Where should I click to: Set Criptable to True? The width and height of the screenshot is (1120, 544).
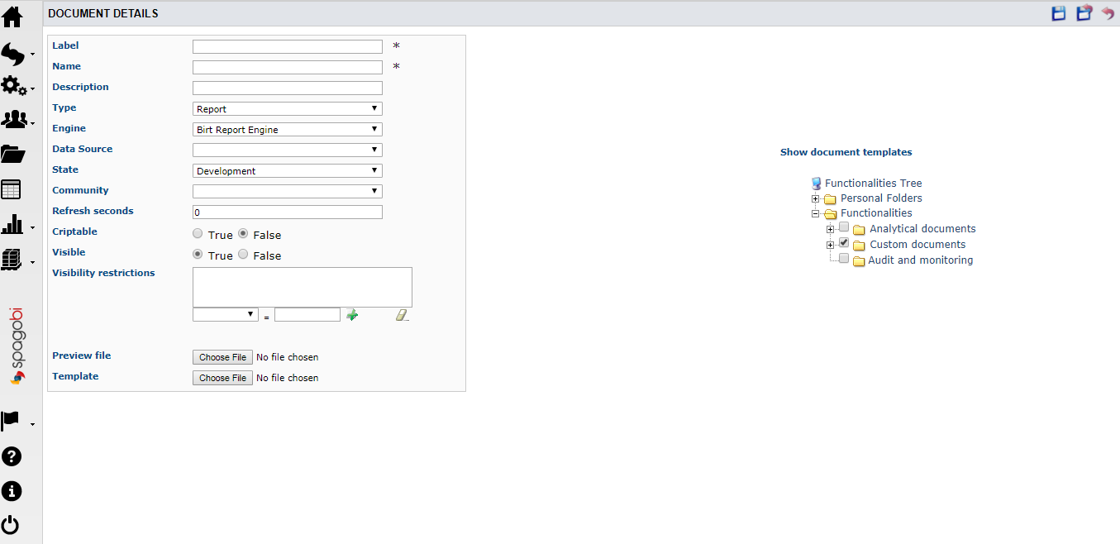(x=198, y=233)
